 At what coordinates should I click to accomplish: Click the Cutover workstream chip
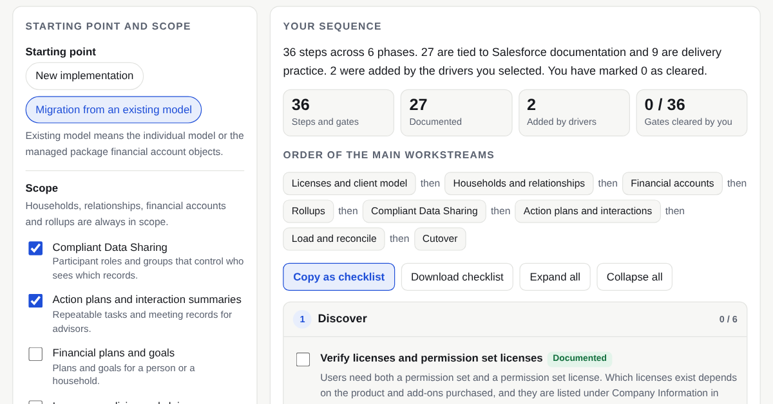pos(440,239)
